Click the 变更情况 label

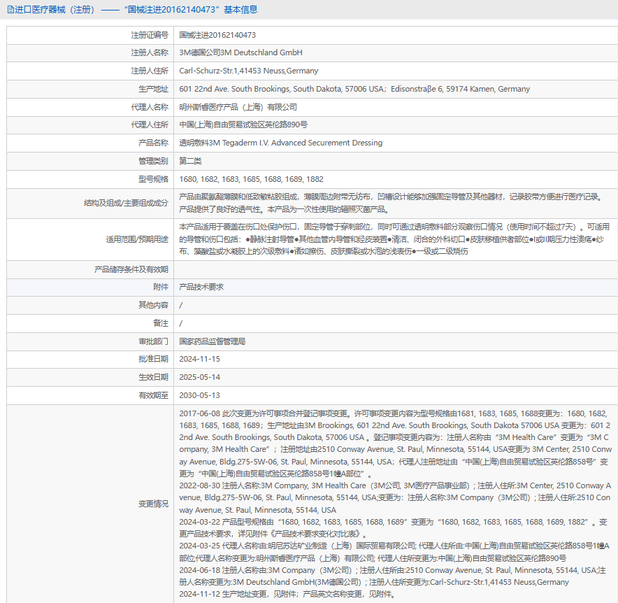pyautogui.click(x=153, y=504)
